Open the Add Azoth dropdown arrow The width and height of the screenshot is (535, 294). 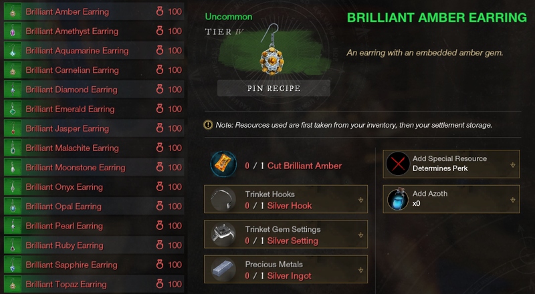pyautogui.click(x=512, y=200)
